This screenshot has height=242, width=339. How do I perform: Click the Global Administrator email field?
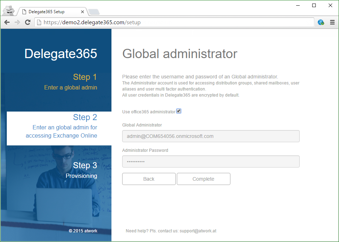tap(211, 136)
